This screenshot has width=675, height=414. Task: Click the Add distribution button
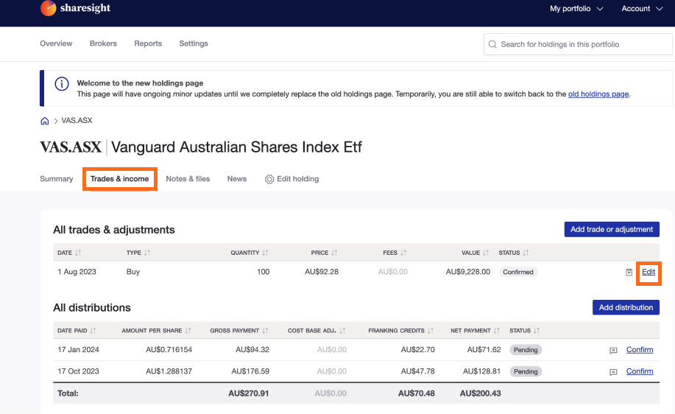point(626,308)
